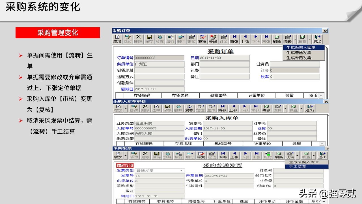Click 退出 in the 采购入库单审核 toolbar
Viewport: 362px width, 204px height.
[310, 108]
